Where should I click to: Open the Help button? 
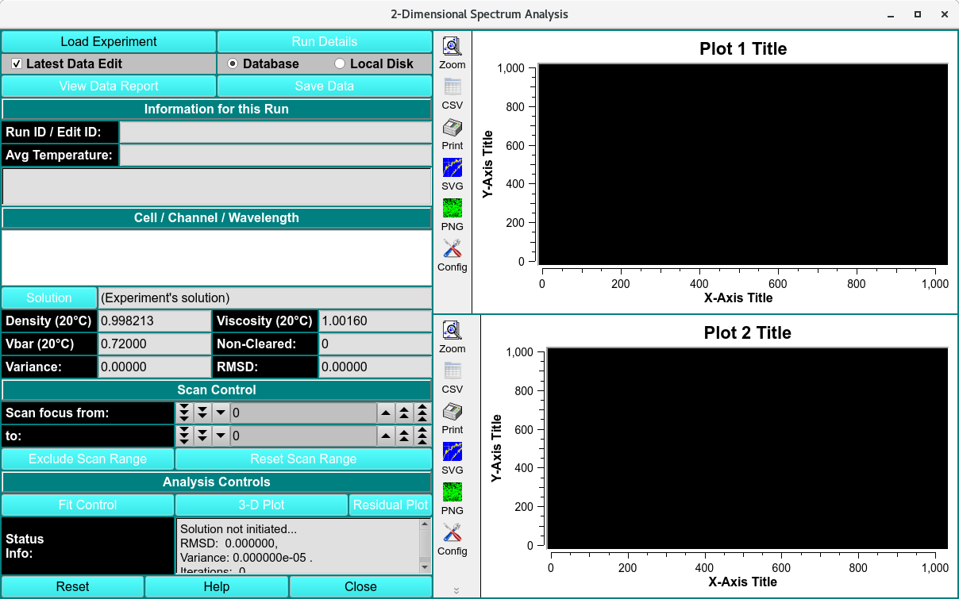click(x=216, y=586)
